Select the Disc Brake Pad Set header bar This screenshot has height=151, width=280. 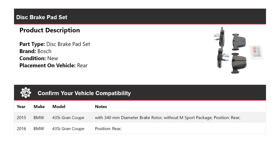coord(140,17)
